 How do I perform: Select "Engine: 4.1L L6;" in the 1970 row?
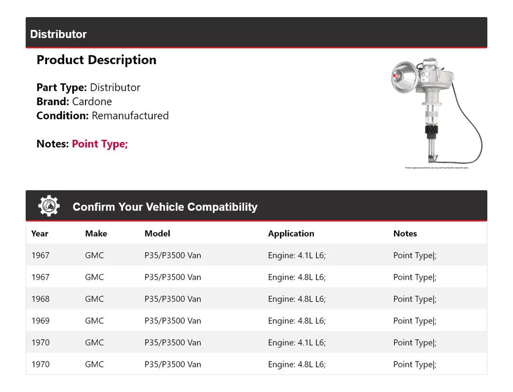point(297,343)
